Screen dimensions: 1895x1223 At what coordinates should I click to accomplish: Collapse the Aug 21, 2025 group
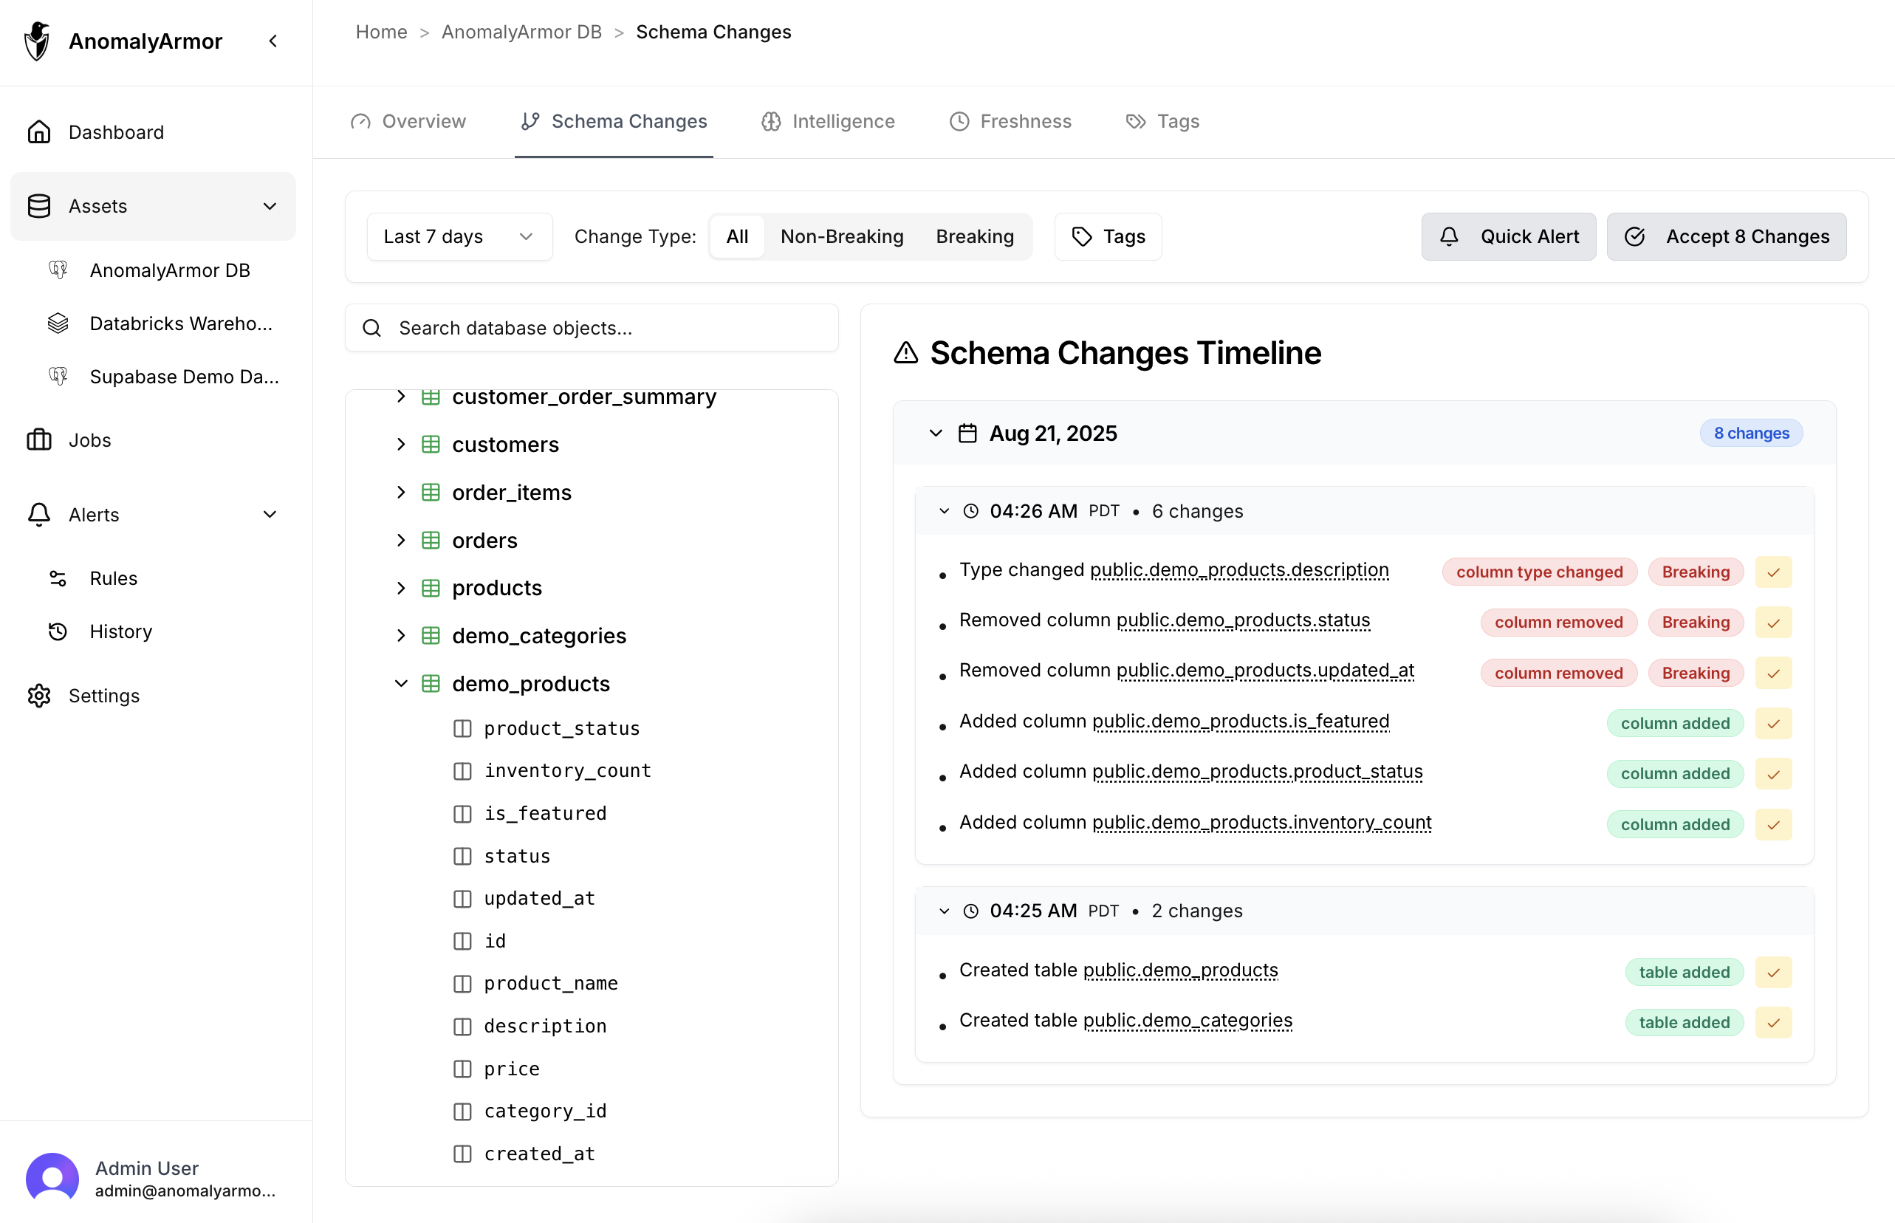(x=936, y=434)
